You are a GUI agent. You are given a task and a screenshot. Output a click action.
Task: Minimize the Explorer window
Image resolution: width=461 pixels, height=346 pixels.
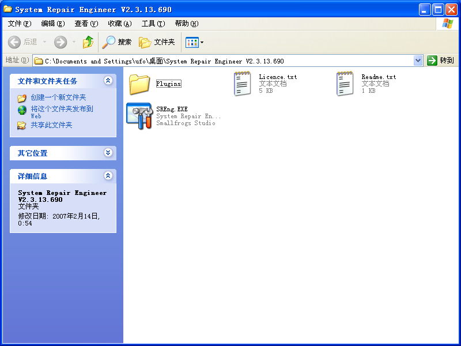(x=424, y=10)
